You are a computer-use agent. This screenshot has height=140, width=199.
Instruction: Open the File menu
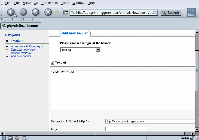(x=8, y=3)
